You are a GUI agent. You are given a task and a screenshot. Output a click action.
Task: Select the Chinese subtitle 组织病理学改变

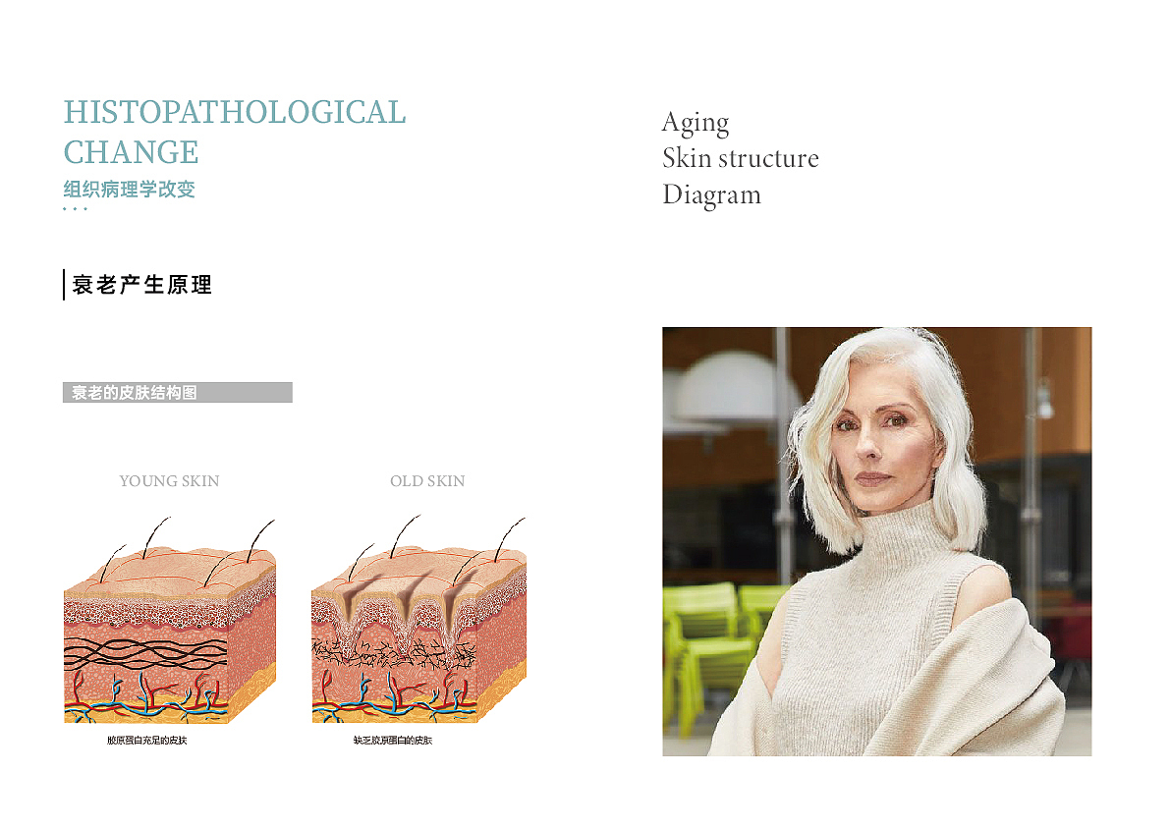click(129, 190)
